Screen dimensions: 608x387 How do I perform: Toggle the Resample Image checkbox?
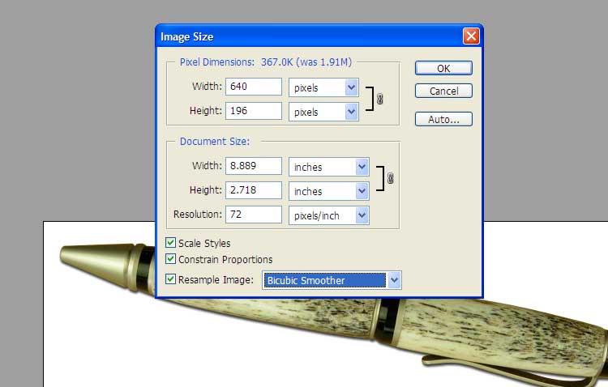click(170, 279)
